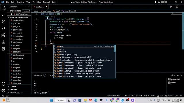Open reverse.java in the explorer
The width and height of the screenshot is (184, 103).
click(18, 39)
